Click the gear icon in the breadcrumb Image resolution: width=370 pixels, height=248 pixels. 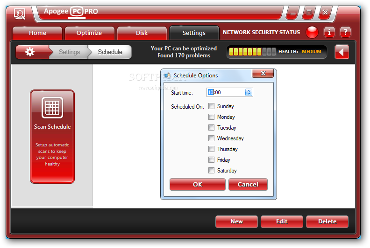tap(30, 52)
